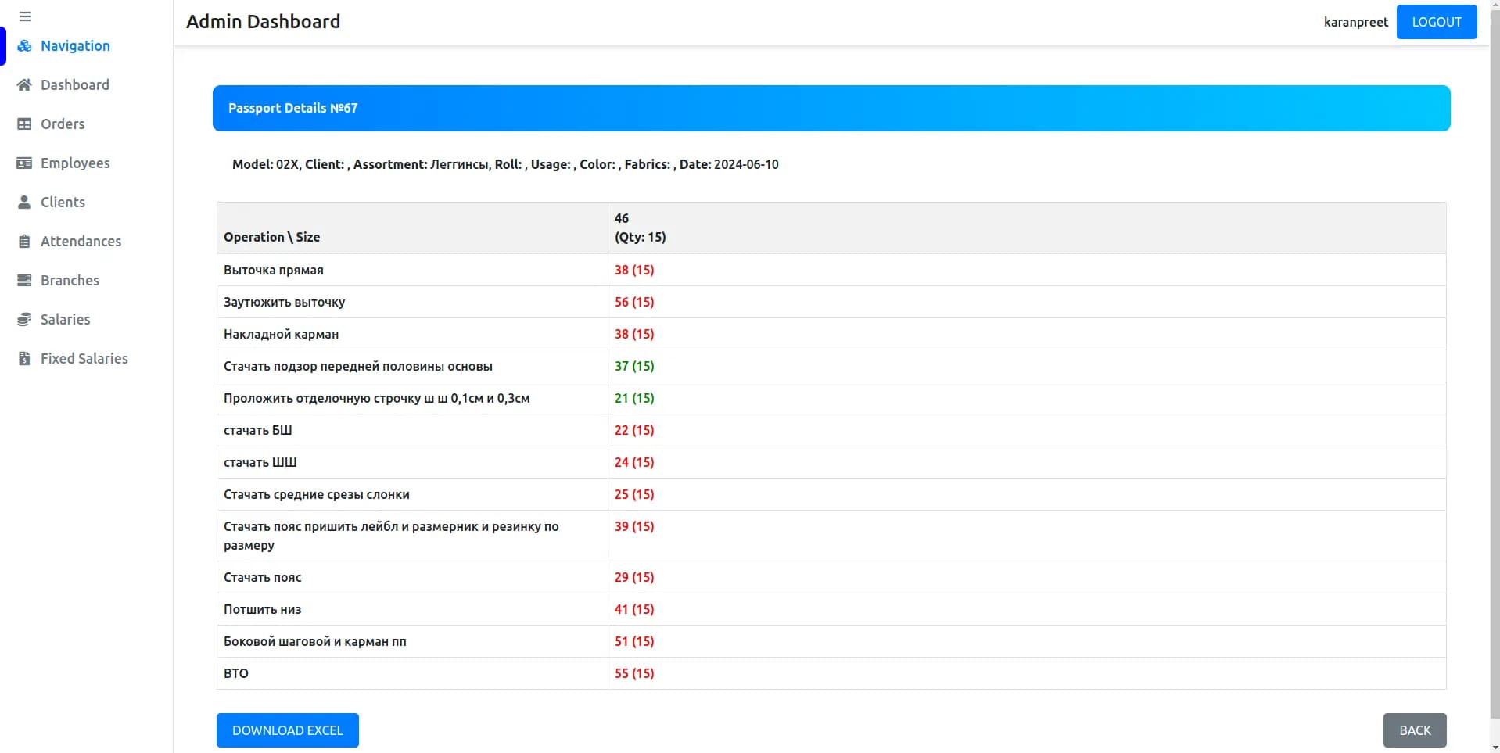Click the karanpreet username
Image resolution: width=1500 pixels, height=753 pixels.
click(x=1355, y=22)
